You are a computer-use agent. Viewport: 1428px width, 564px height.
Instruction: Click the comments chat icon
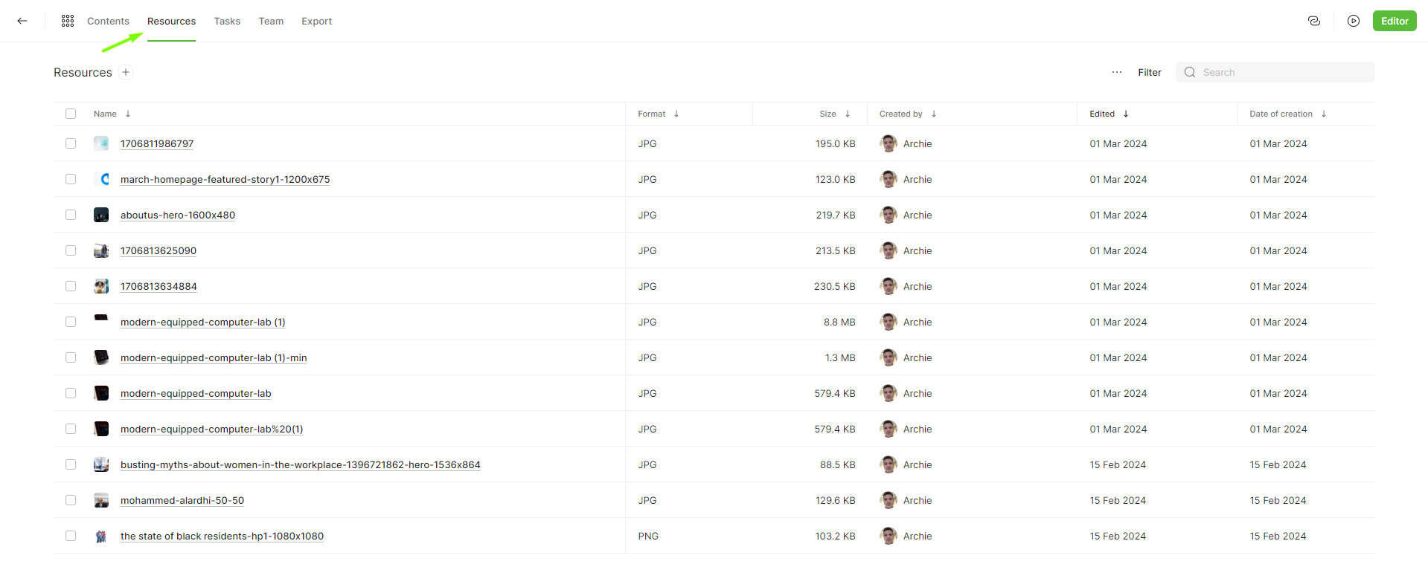(1314, 21)
